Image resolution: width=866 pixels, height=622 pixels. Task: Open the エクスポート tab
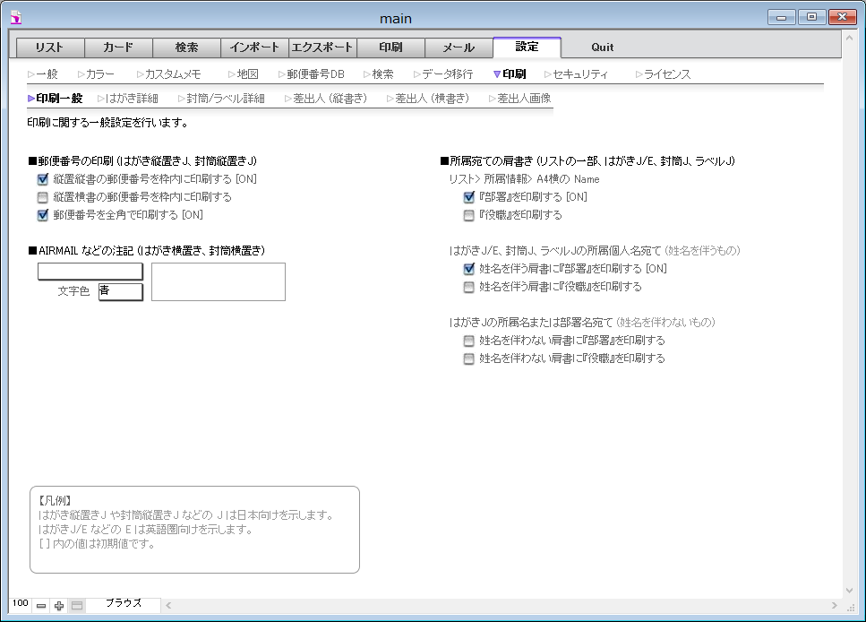322,48
